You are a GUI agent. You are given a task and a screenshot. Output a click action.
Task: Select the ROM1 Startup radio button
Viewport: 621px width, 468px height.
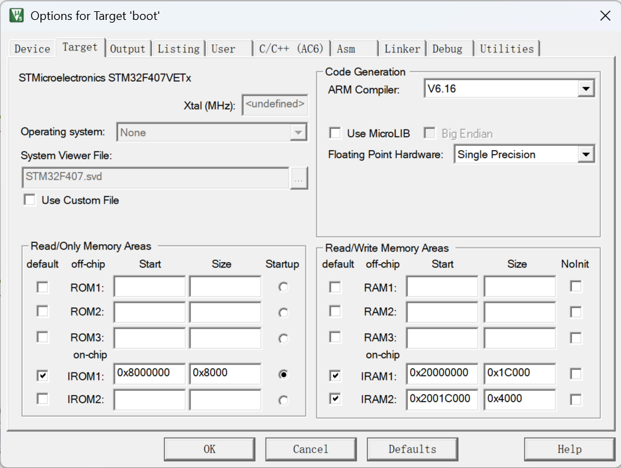click(x=284, y=287)
